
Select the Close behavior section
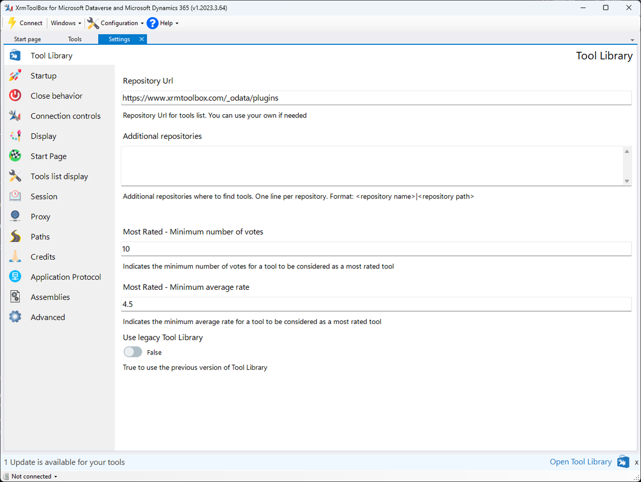click(59, 96)
